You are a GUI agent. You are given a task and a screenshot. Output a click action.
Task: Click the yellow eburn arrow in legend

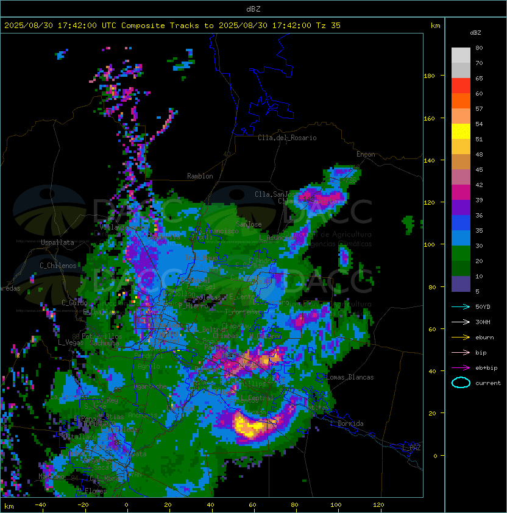461,338
